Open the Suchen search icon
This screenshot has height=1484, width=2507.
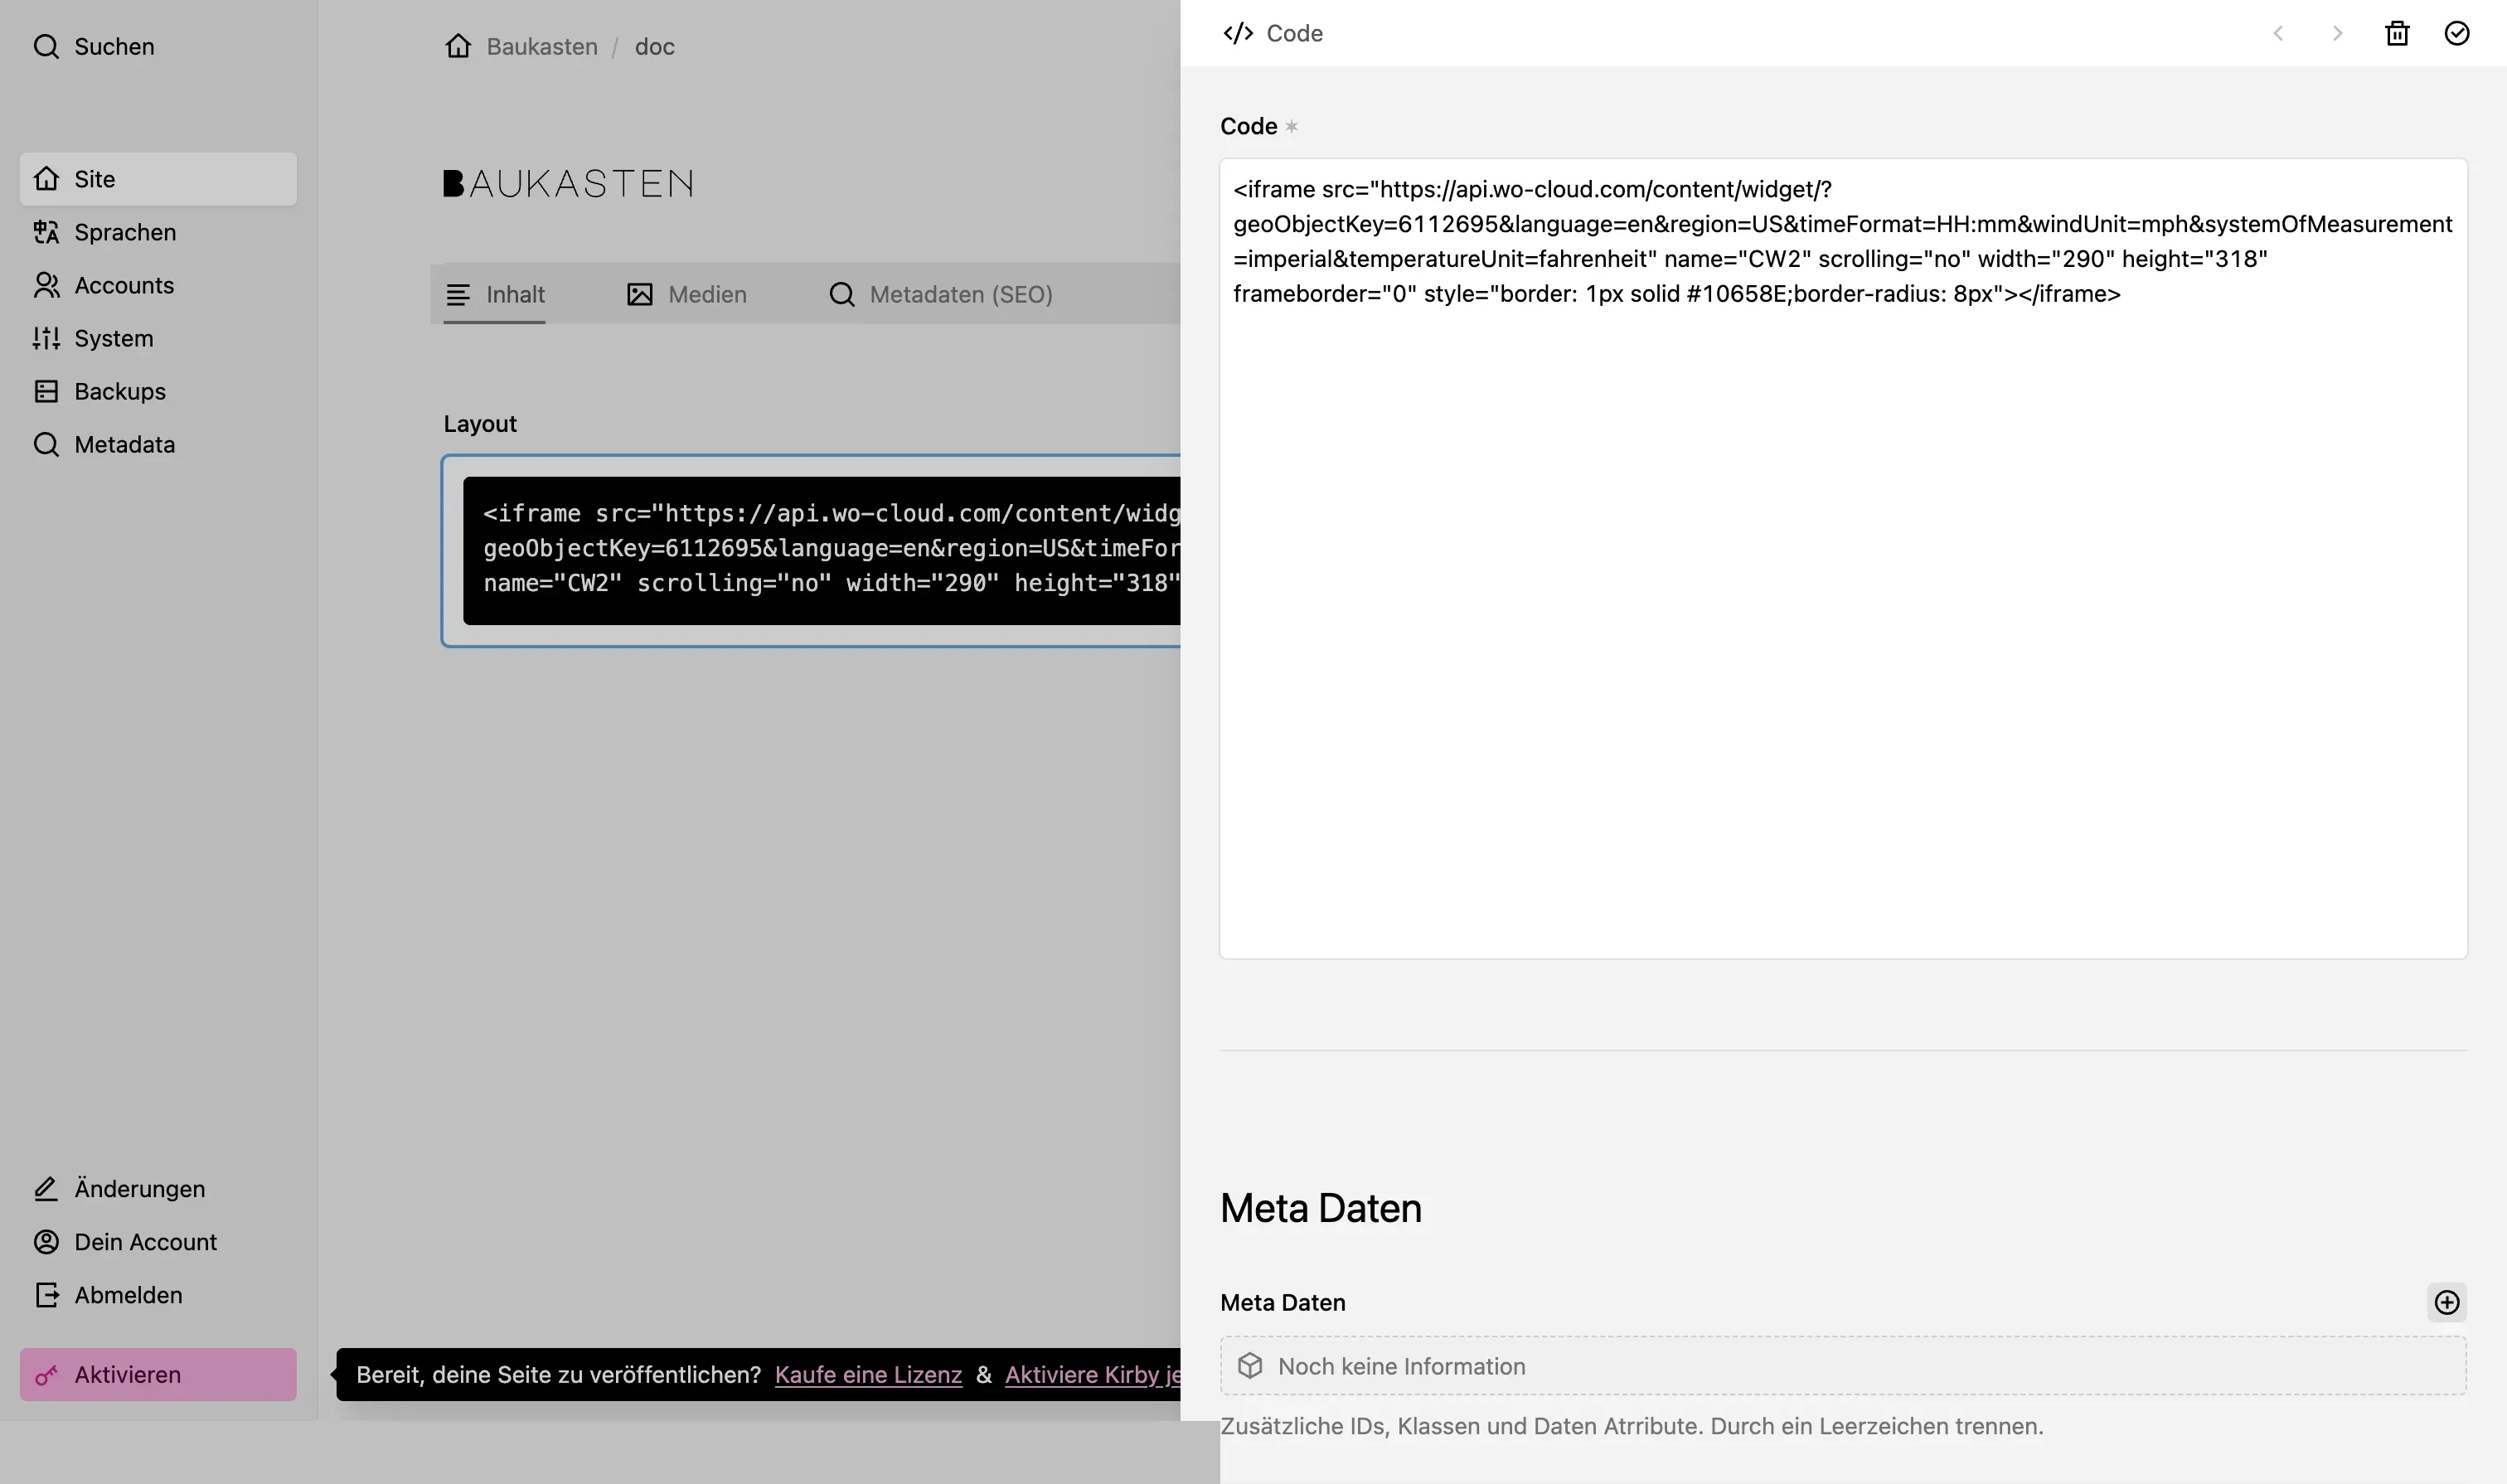pos(45,46)
